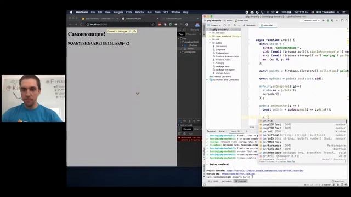Open the Help menu

coord(185,12)
